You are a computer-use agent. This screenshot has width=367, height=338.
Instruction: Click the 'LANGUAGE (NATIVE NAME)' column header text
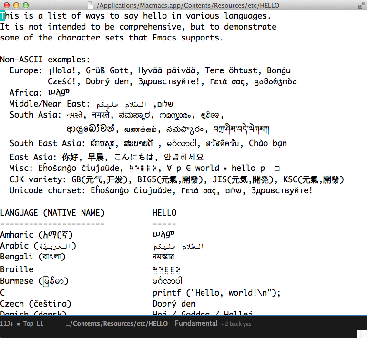52,213
